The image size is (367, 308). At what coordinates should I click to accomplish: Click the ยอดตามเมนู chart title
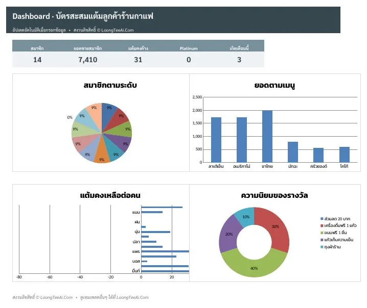tap(274, 85)
